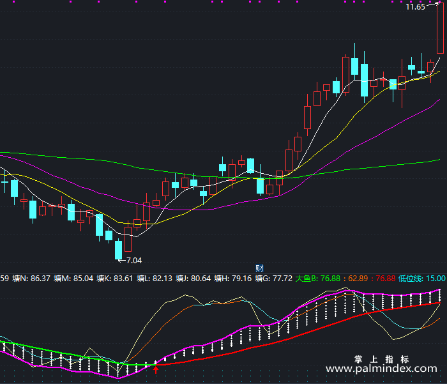Click the 塘L: 82.13 indicator value
The image size is (447, 384).
click(x=155, y=279)
